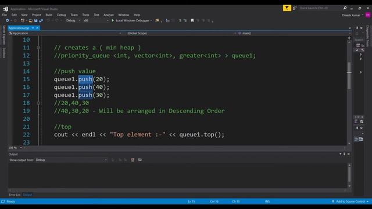Click the pin icon of the Output panel
This screenshot has height=209, width=372.
pos(345,154)
